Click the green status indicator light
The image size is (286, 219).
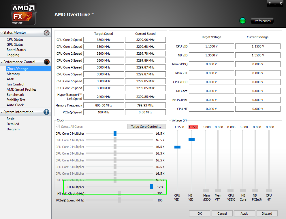[242, 21]
